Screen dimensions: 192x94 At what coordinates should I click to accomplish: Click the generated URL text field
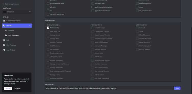pyautogui.click(x=109, y=88)
